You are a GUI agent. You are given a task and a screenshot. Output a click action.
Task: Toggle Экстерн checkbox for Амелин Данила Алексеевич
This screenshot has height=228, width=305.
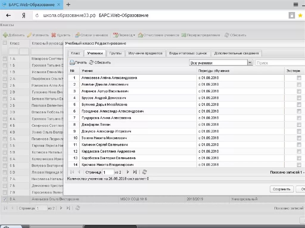299,84
